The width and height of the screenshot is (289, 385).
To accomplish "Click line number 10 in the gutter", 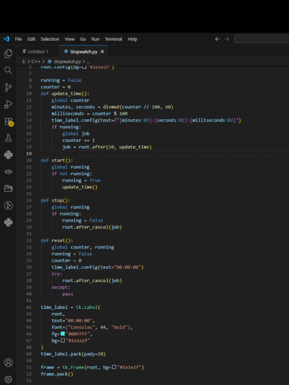I will click(x=29, y=93).
